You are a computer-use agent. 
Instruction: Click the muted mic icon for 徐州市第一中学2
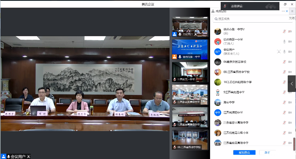point(284,32)
